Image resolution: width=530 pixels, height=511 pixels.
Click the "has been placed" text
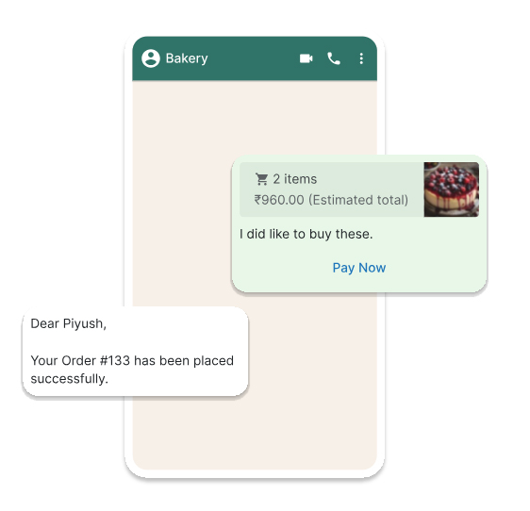(x=184, y=360)
